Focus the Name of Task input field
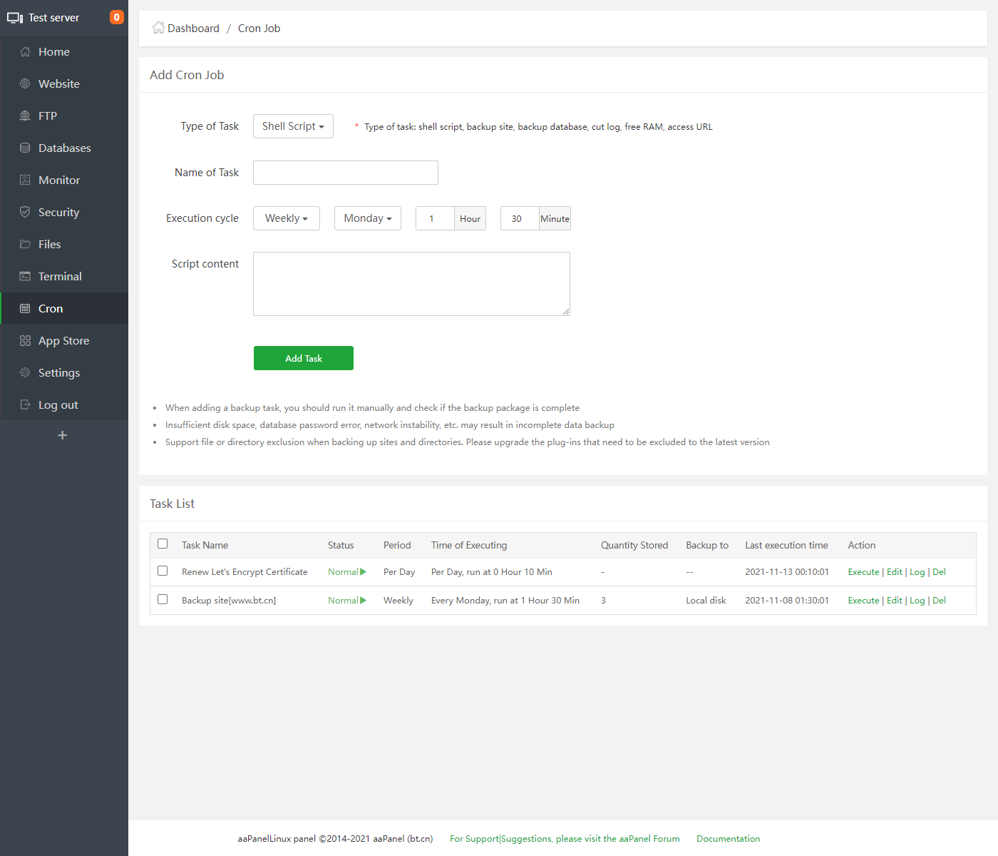 (345, 173)
